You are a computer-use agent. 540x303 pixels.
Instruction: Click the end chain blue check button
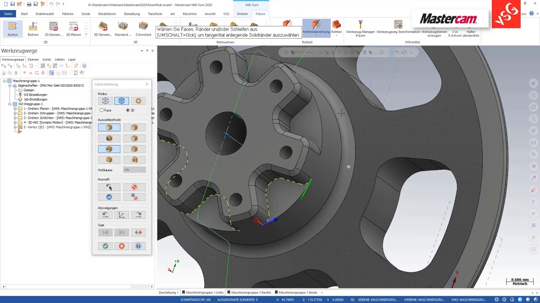(x=109, y=197)
